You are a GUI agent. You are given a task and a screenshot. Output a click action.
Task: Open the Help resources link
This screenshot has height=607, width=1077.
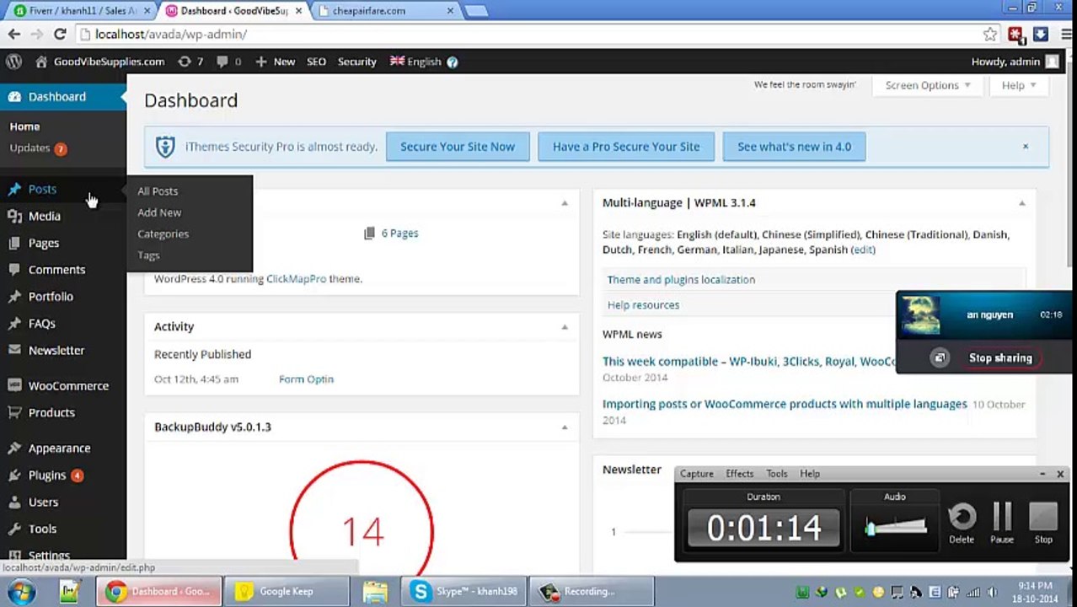[643, 305]
